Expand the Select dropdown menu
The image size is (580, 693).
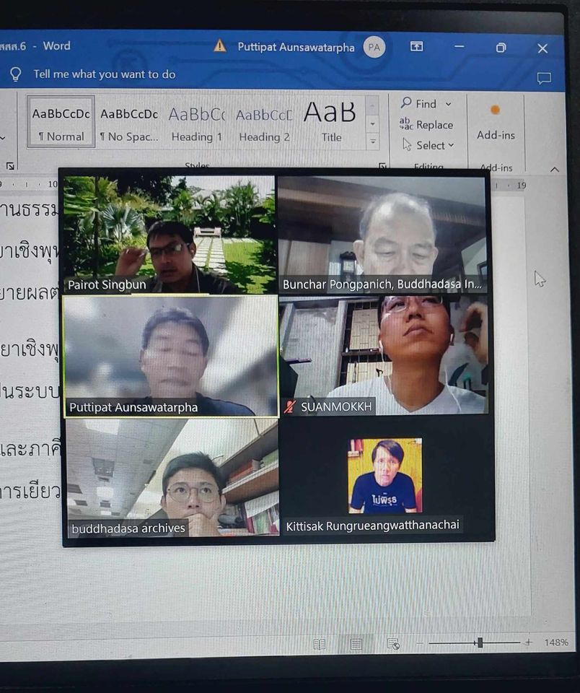pyautogui.click(x=452, y=145)
